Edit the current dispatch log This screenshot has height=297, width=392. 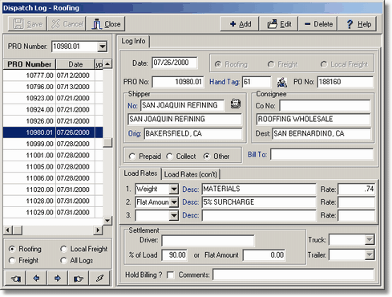[279, 24]
